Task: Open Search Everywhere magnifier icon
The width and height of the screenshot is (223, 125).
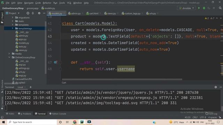Action: [220, 8]
